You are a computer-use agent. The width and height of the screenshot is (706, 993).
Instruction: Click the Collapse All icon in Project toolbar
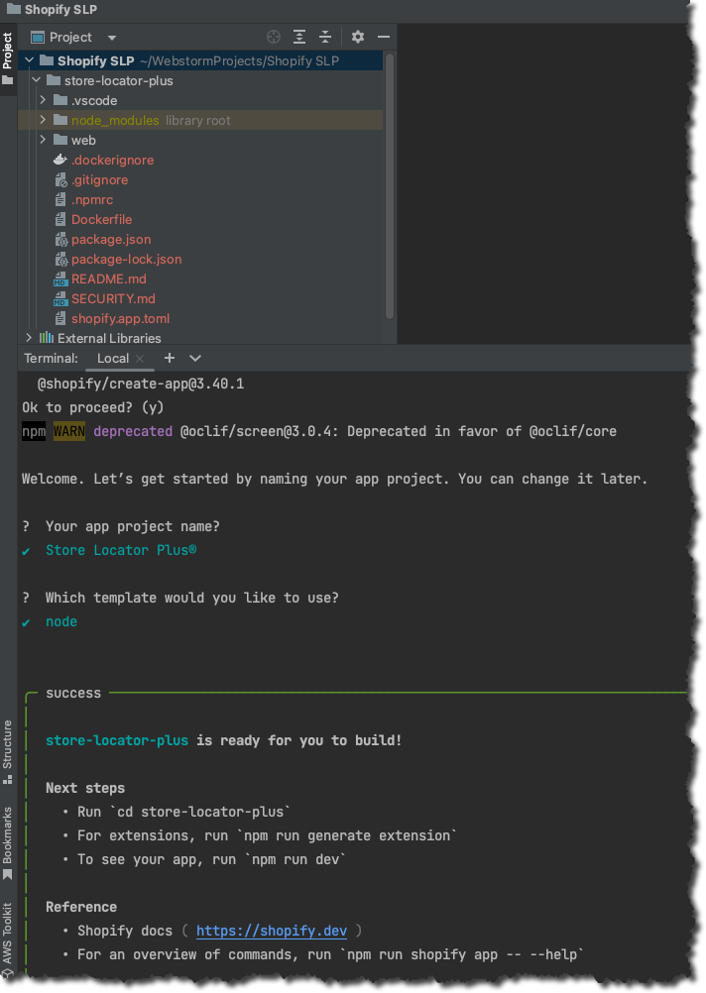[324, 36]
